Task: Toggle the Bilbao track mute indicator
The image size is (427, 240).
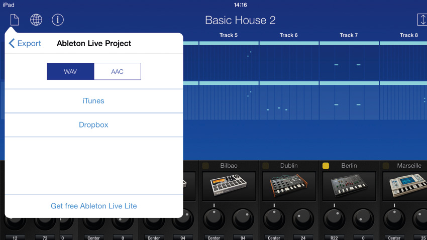Action: coord(205,166)
